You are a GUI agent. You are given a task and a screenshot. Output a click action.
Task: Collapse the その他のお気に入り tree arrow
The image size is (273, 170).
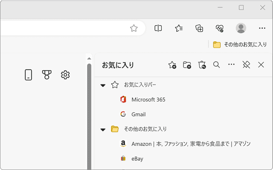pos(103,130)
